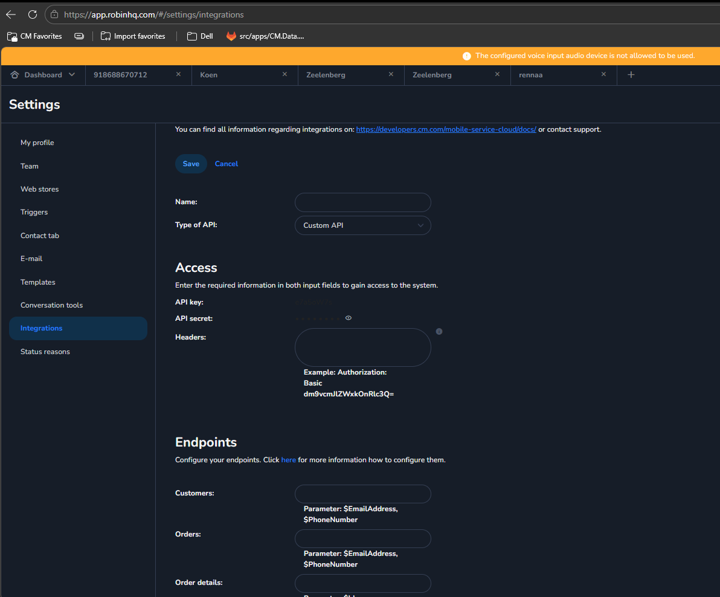
Task: Focus the Headers text area
Action: click(x=363, y=347)
